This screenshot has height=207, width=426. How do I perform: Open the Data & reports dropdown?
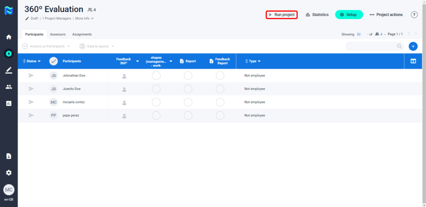tap(97, 46)
